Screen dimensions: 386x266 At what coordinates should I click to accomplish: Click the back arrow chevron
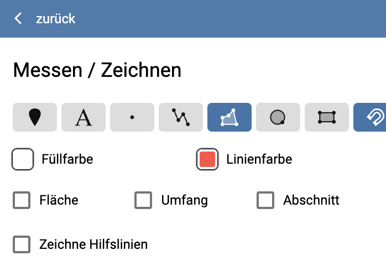point(18,19)
